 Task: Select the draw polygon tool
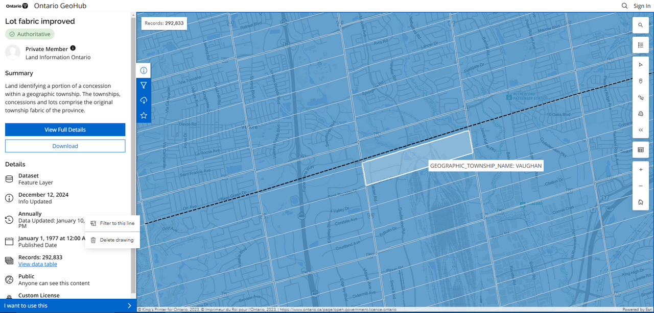tap(640, 114)
